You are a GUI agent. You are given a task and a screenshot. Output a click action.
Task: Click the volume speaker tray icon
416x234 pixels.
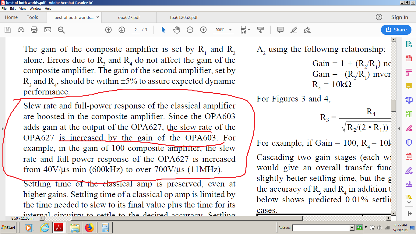pyautogui.click(x=379, y=228)
